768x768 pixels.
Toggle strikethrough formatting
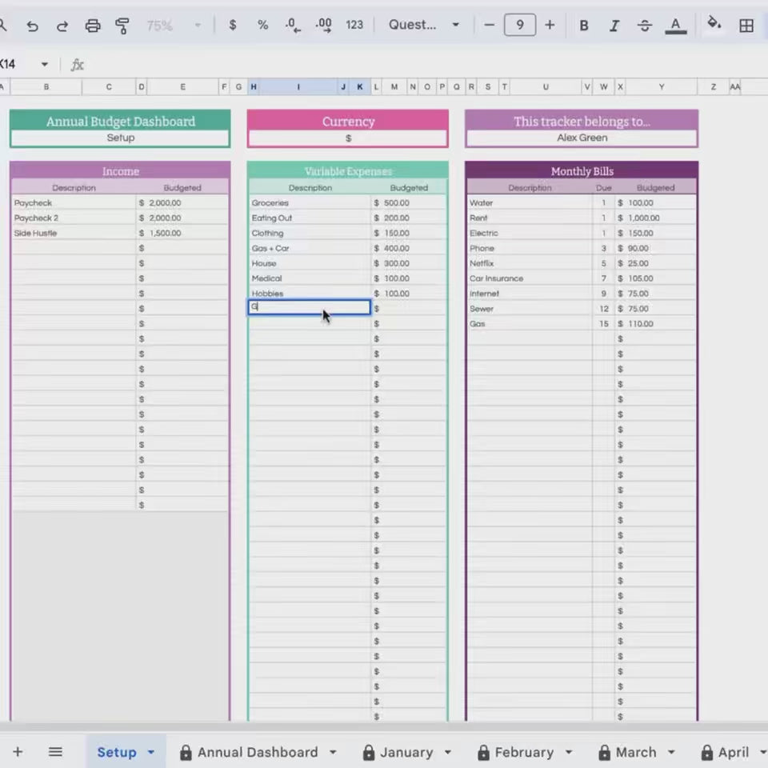(644, 25)
